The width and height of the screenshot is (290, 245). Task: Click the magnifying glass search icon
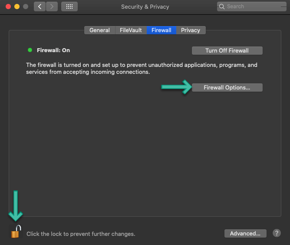click(x=222, y=7)
